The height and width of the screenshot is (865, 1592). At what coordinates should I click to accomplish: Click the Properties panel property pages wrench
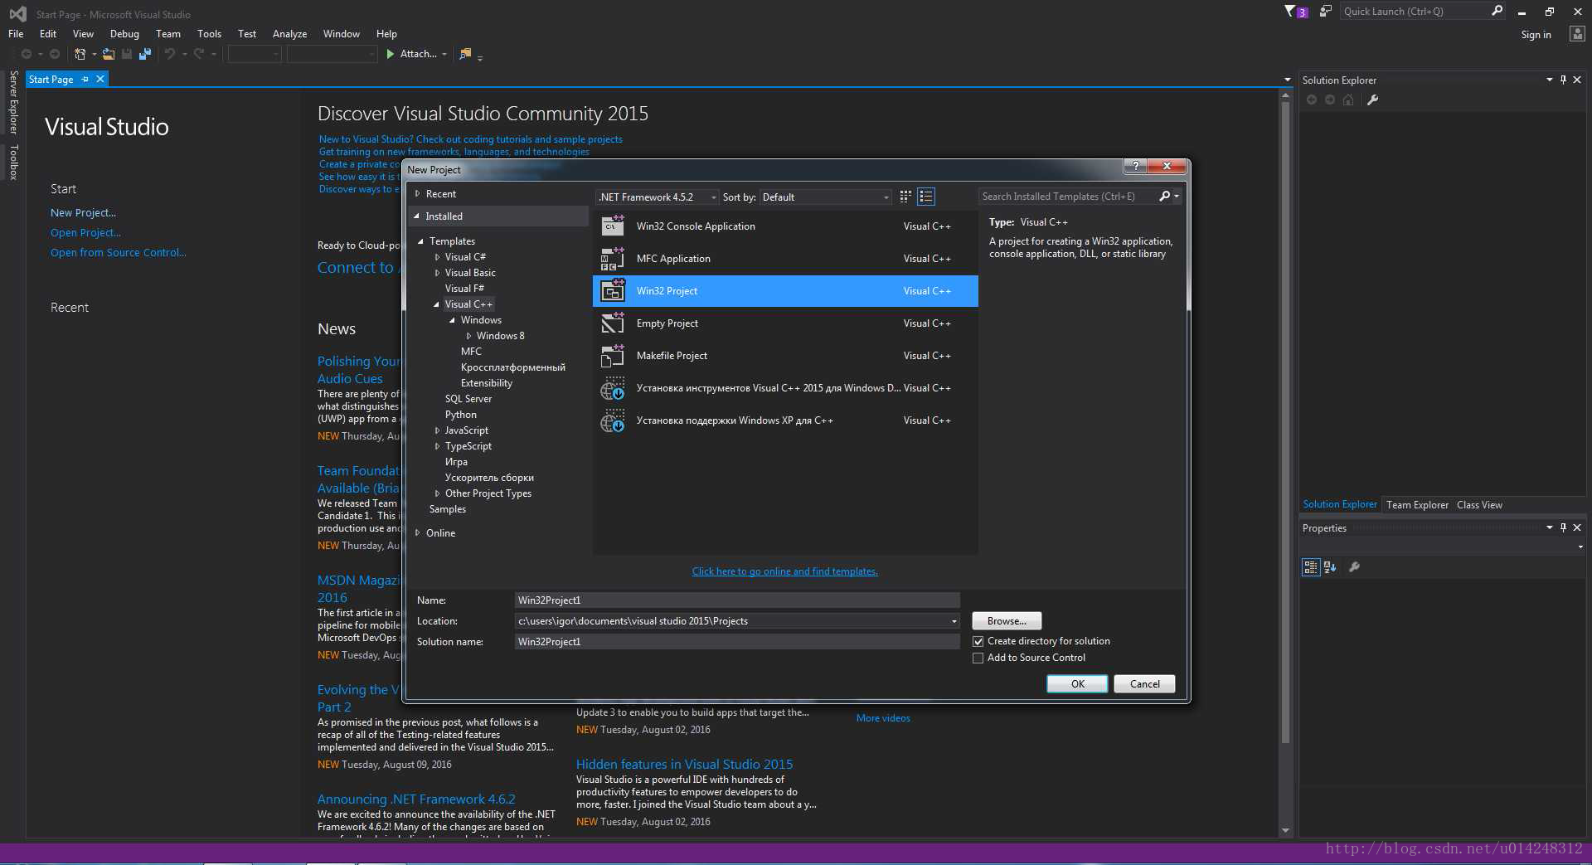click(1354, 567)
